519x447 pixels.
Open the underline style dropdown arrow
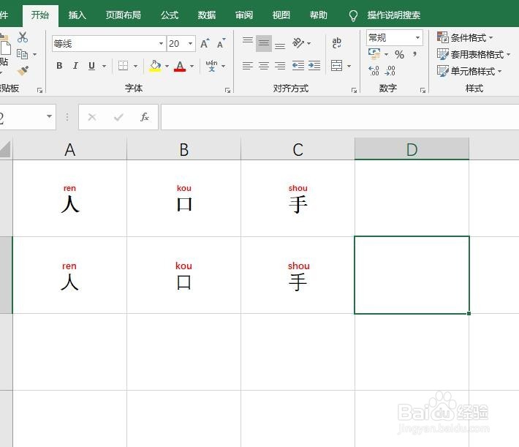coord(104,66)
